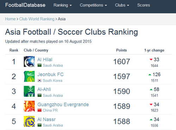Click the China PR flag icon
The height and width of the screenshot is (130, 176).
tap(39, 110)
